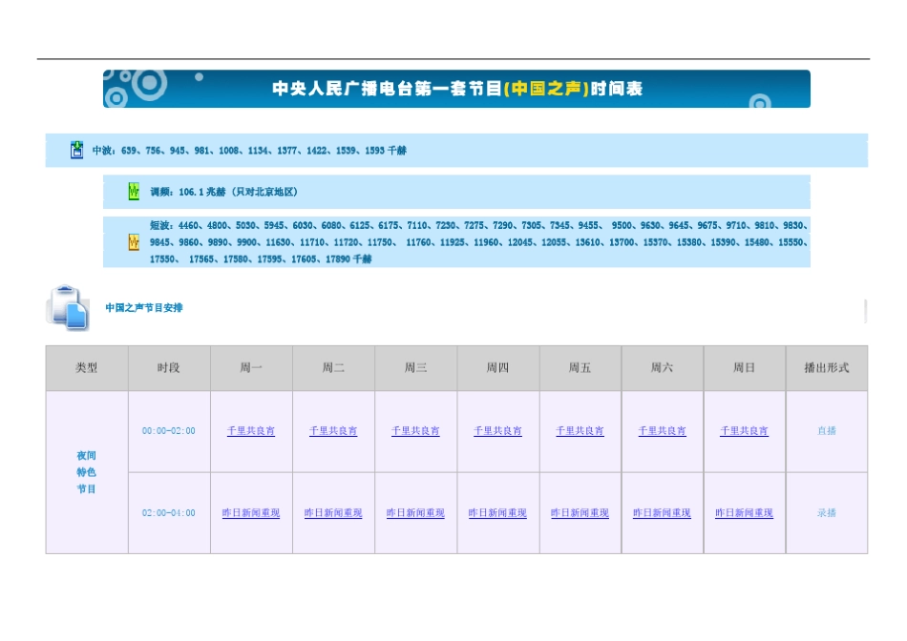This screenshot has height=641, width=907.
Task: Click the 直播 broadcast format cell
Action: (x=826, y=431)
